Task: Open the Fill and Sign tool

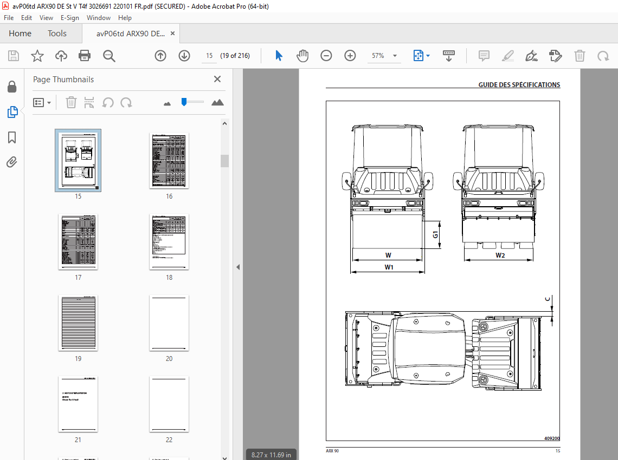Action: 531,56
